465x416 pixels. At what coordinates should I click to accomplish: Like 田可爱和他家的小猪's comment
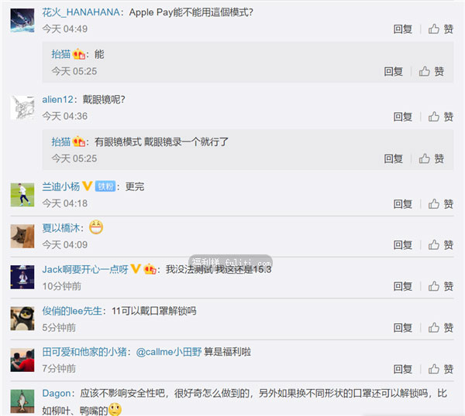[x=440, y=369]
